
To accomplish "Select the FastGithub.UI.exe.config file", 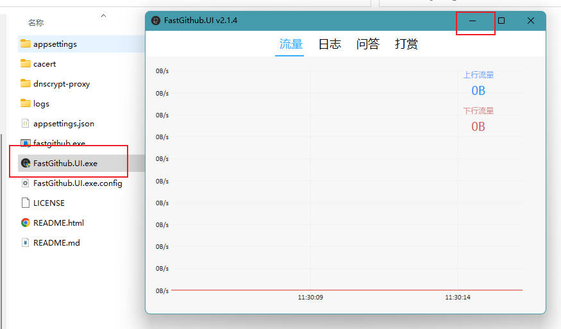I will 78,183.
